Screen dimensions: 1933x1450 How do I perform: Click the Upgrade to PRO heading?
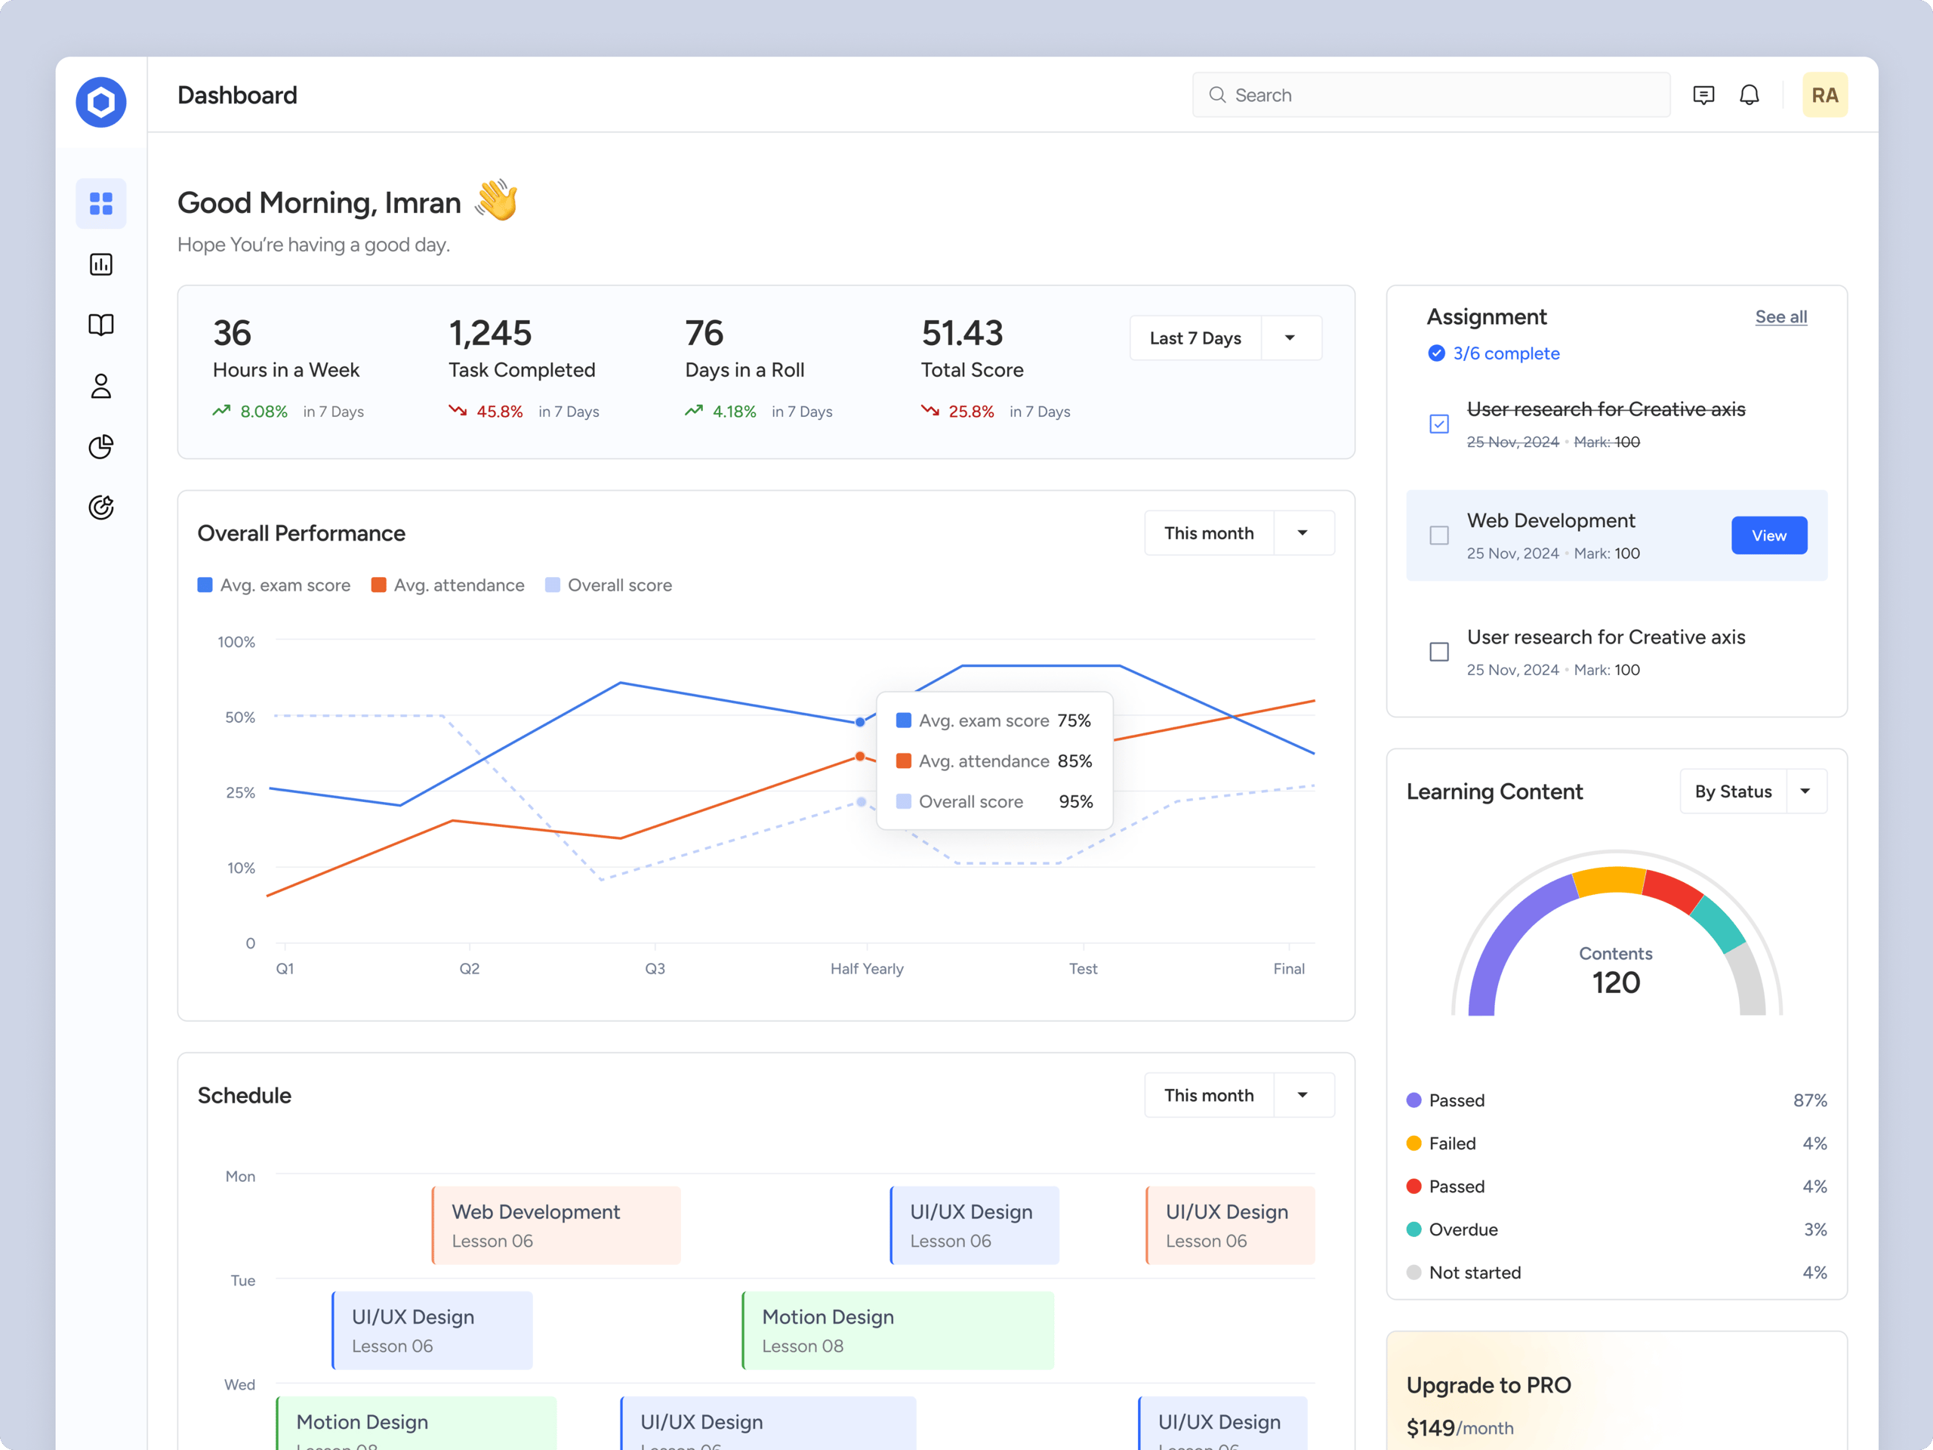(x=1489, y=1385)
